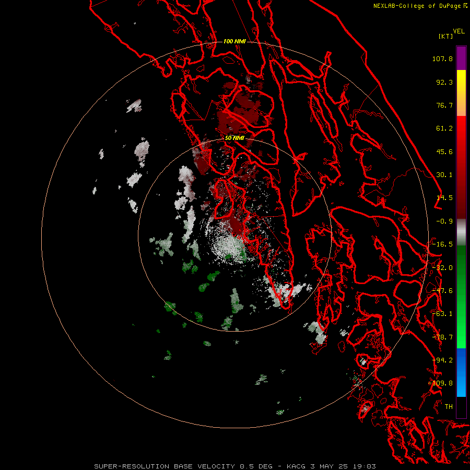Image resolution: width=470 pixels, height=470 pixels.
Task: Click the 61.2 velocity scale value
Action: point(444,128)
